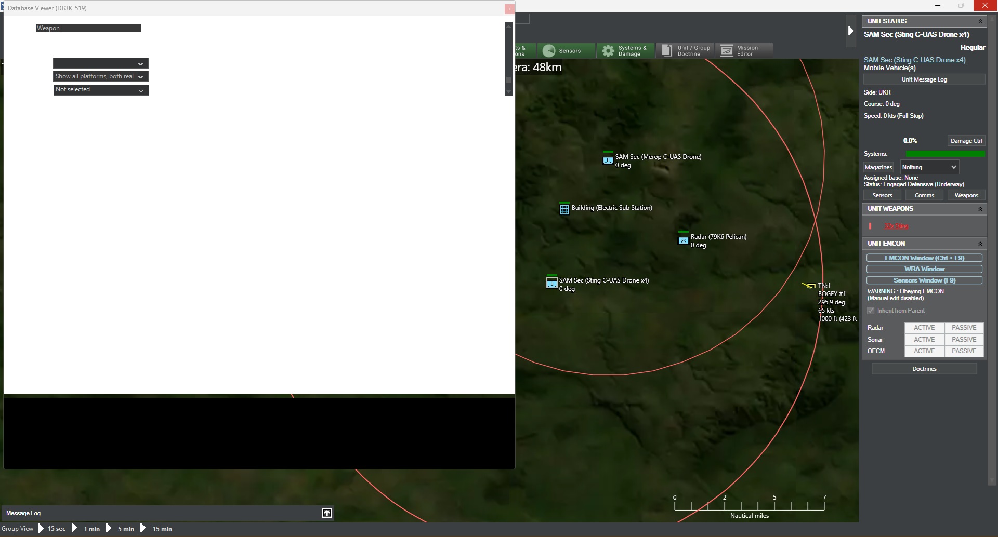This screenshot has height=537, width=998.
Task: Click the 'Assigned base: None' text
Action: click(891, 178)
